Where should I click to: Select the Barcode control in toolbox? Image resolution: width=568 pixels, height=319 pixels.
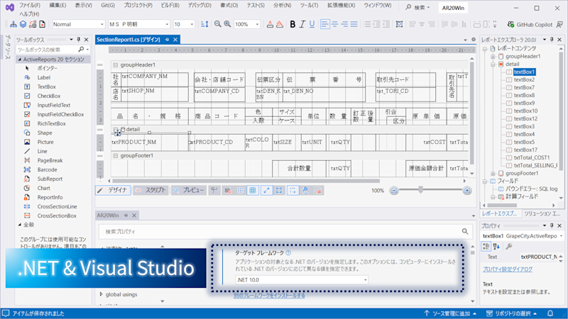pyautogui.click(x=47, y=169)
